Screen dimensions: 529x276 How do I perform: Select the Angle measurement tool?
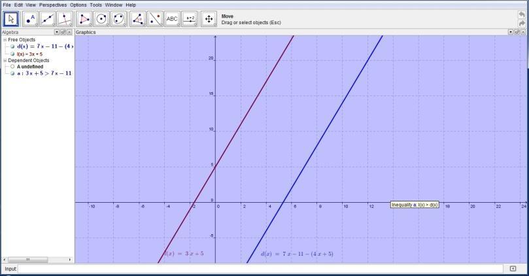click(x=138, y=19)
